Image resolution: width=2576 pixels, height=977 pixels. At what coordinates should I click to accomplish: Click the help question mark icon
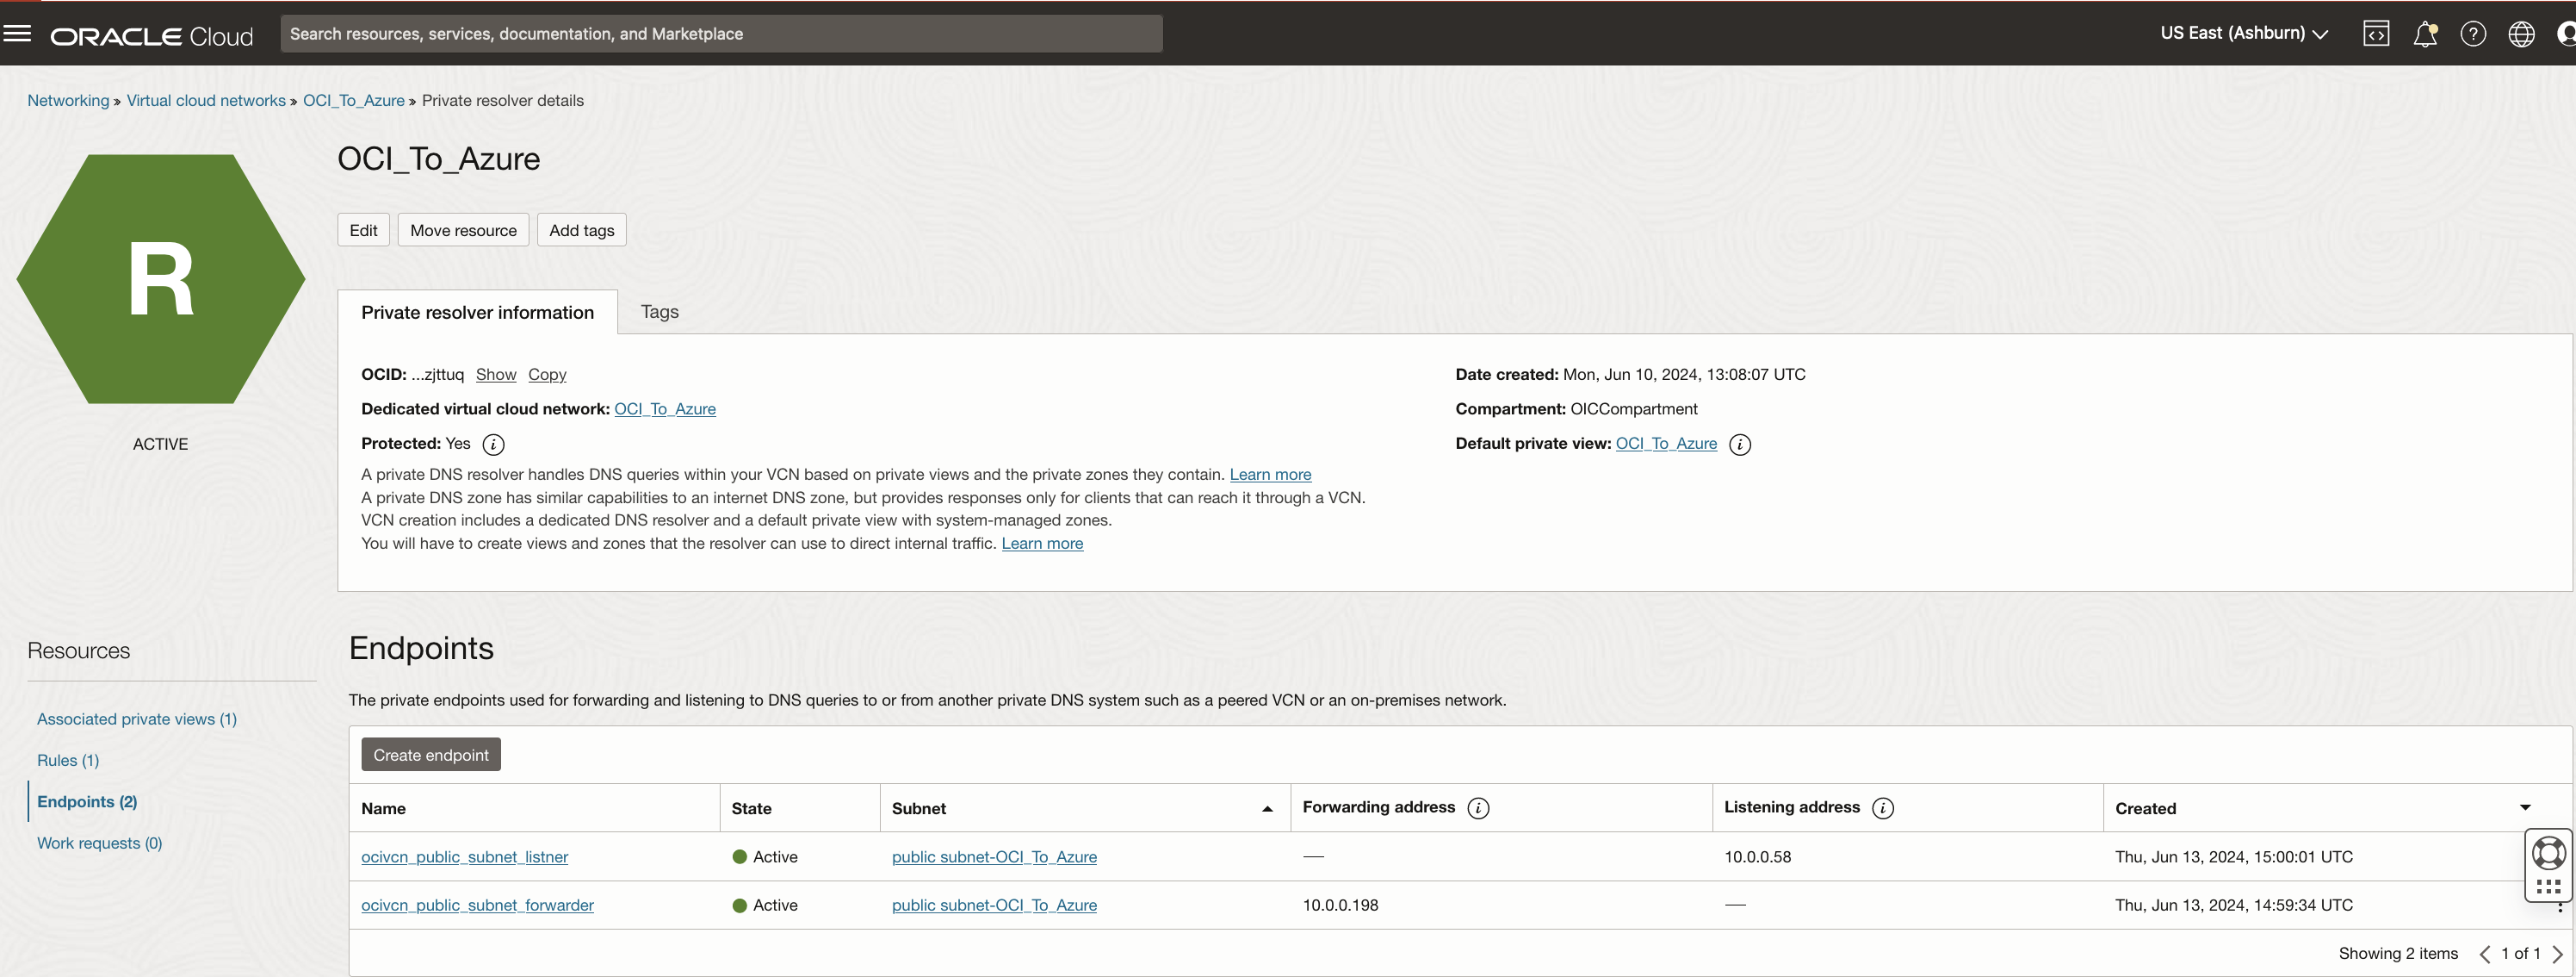tap(2474, 33)
